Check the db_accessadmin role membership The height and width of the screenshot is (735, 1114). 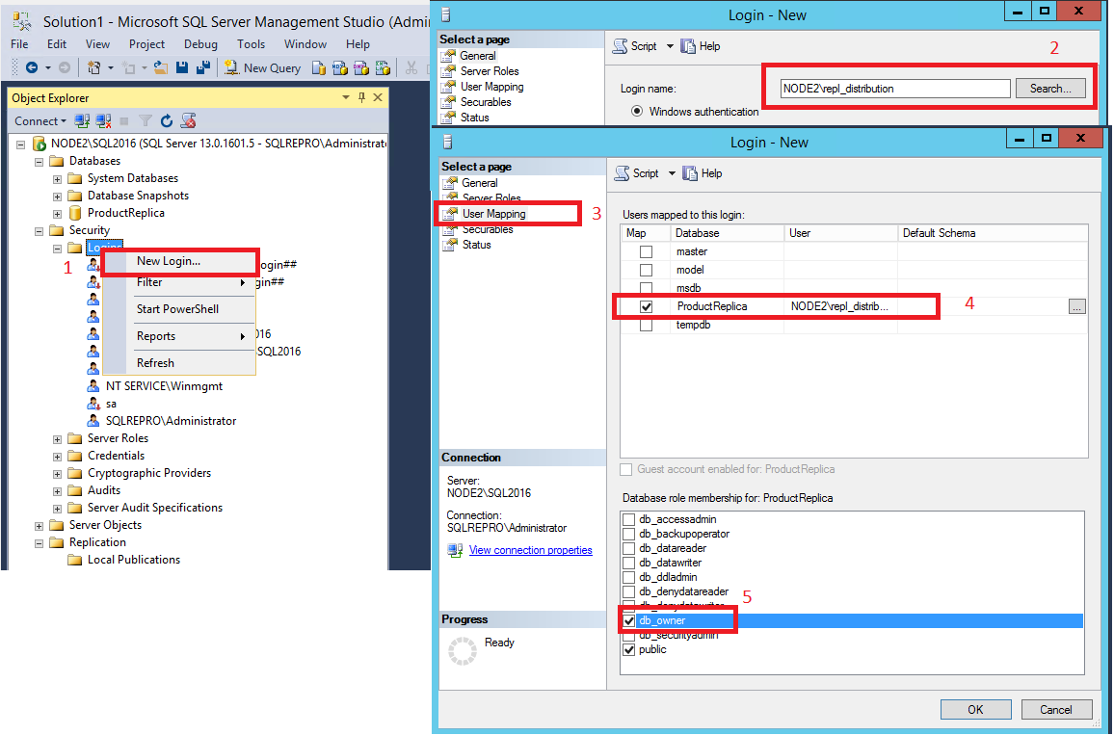(x=630, y=519)
